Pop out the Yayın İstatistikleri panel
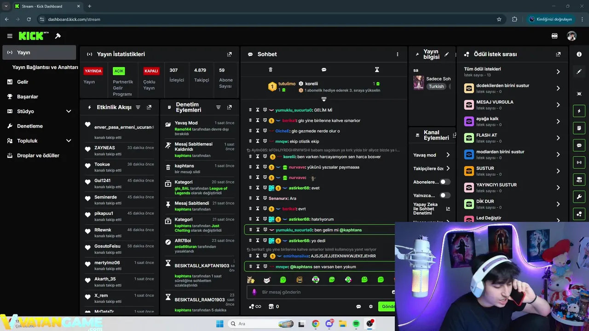589x331 pixels. click(229, 54)
